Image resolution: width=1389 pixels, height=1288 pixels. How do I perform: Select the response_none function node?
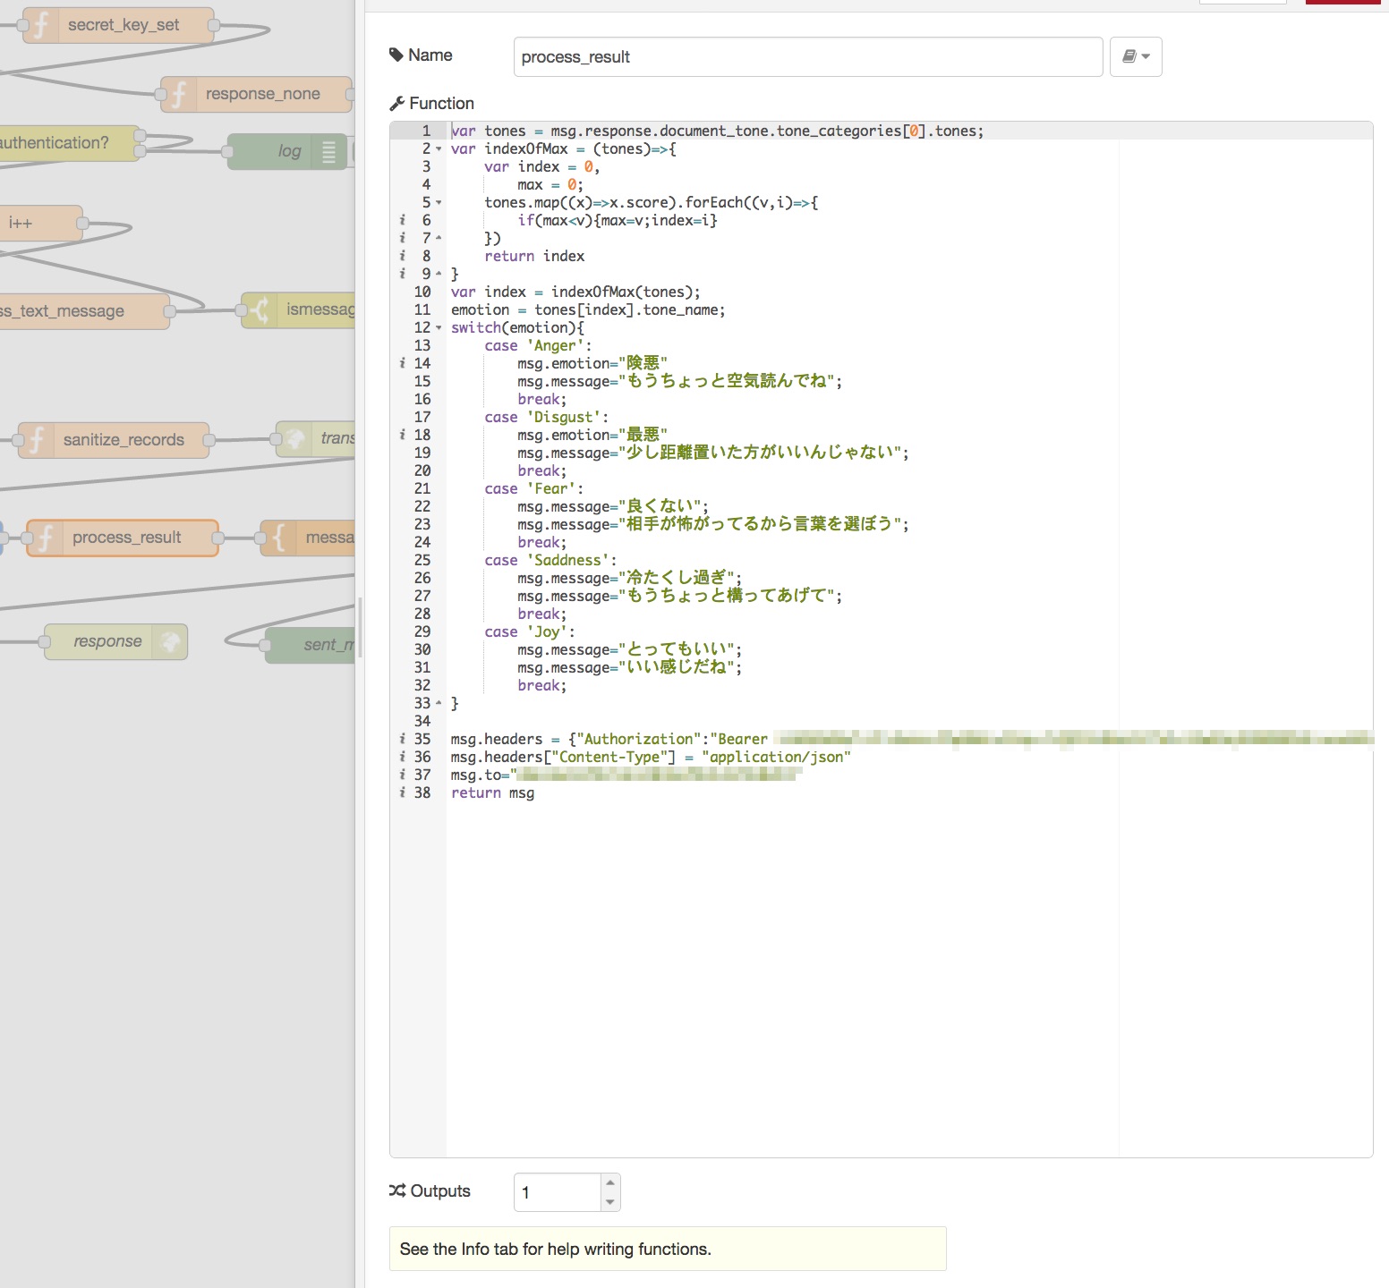256,94
